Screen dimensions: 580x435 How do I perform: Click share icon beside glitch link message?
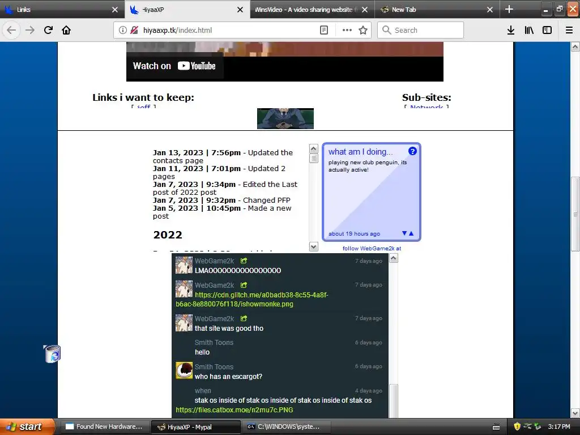pyautogui.click(x=244, y=285)
